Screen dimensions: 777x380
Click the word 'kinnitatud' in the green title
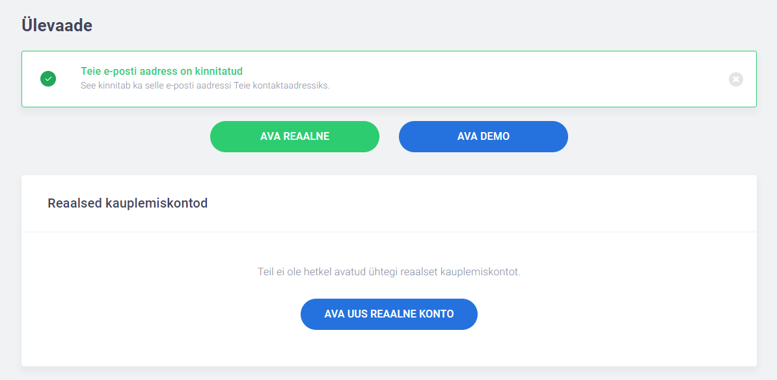[x=219, y=72]
